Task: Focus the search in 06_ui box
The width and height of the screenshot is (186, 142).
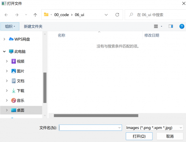Action: (155, 15)
